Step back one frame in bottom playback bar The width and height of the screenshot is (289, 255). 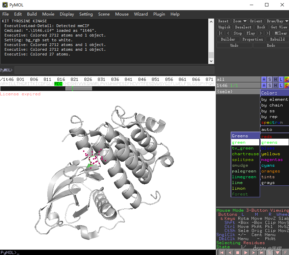click(x=230, y=252)
